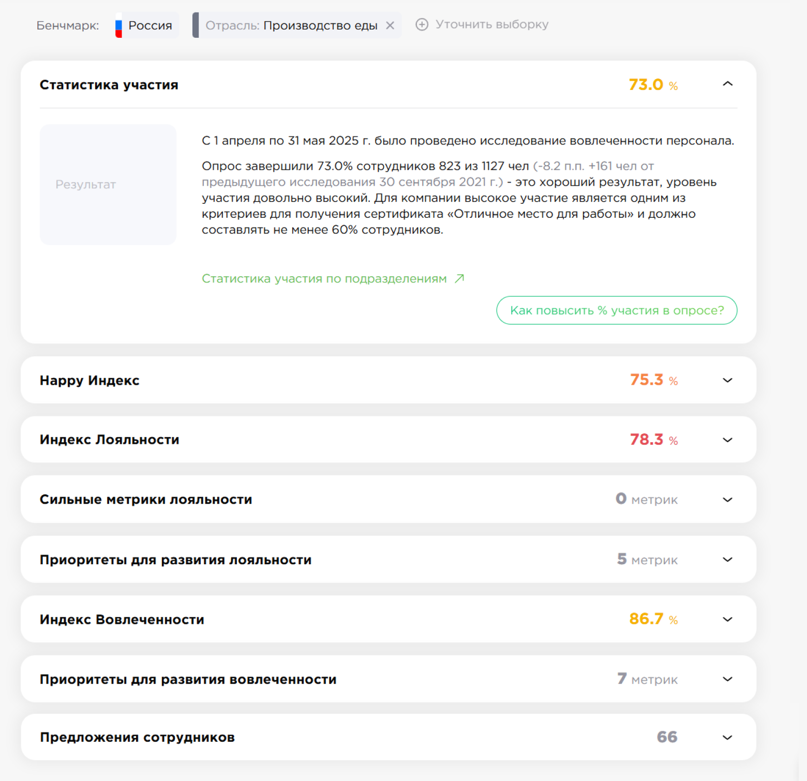This screenshot has width=807, height=781.
Task: Collapse the Статистика участия section
Action: tap(727, 84)
